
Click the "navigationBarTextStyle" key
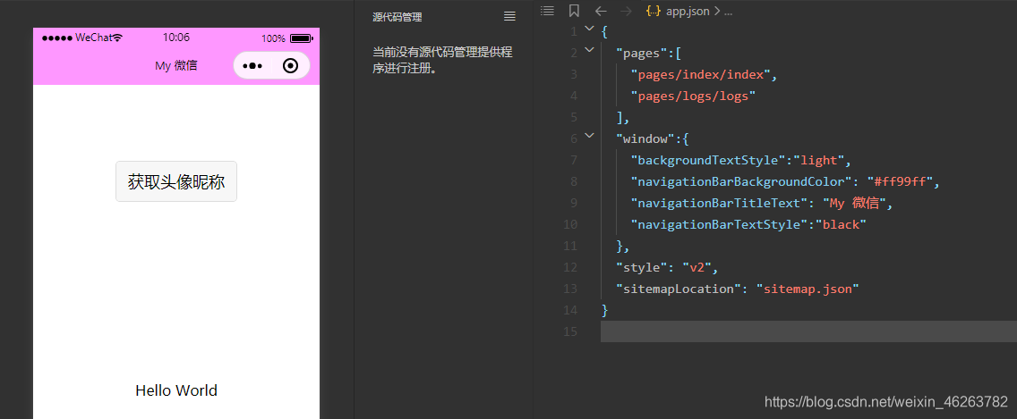[719, 224]
